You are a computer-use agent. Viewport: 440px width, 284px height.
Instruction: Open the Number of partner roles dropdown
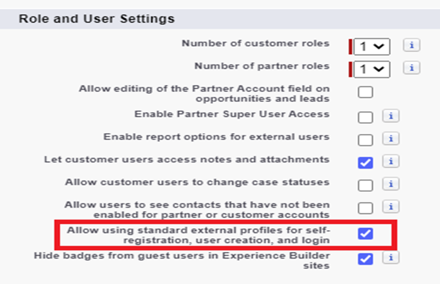[372, 69]
